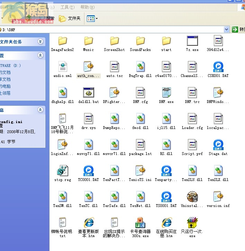
Task: Click the fmod.dll library file
Action: [x=140, y=119]
